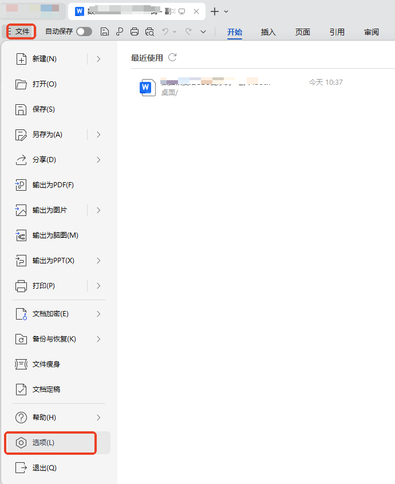Screen dimensions: 395x484
Task: Click the 文档定稿 finalize document icon
Action: click(21, 389)
